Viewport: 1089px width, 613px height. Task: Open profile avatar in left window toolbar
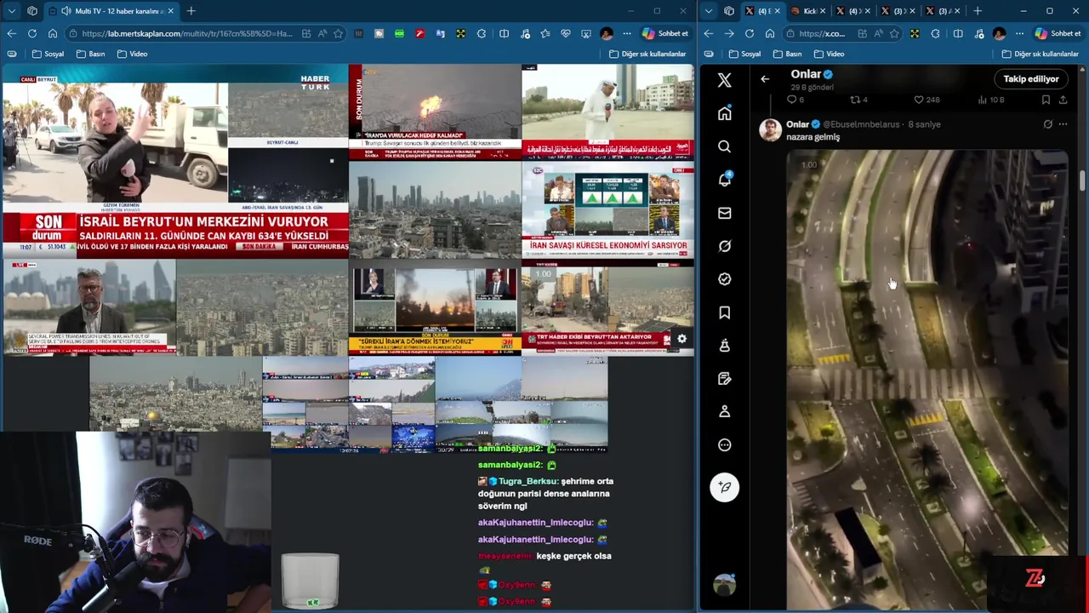606,33
